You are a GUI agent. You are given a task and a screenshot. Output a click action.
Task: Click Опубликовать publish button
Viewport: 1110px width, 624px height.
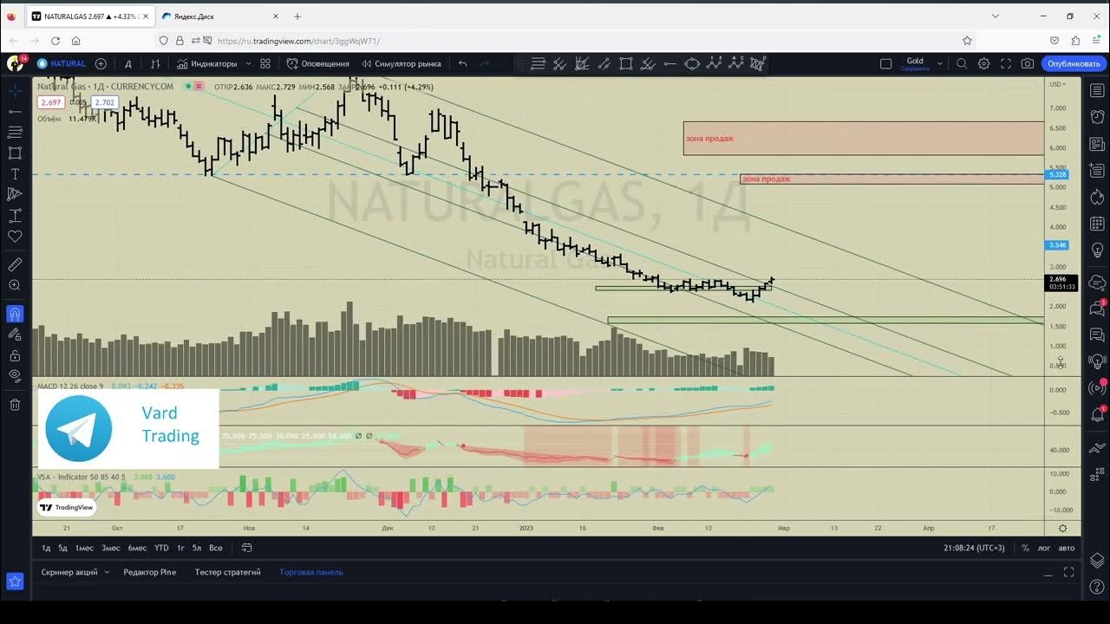pos(1074,63)
